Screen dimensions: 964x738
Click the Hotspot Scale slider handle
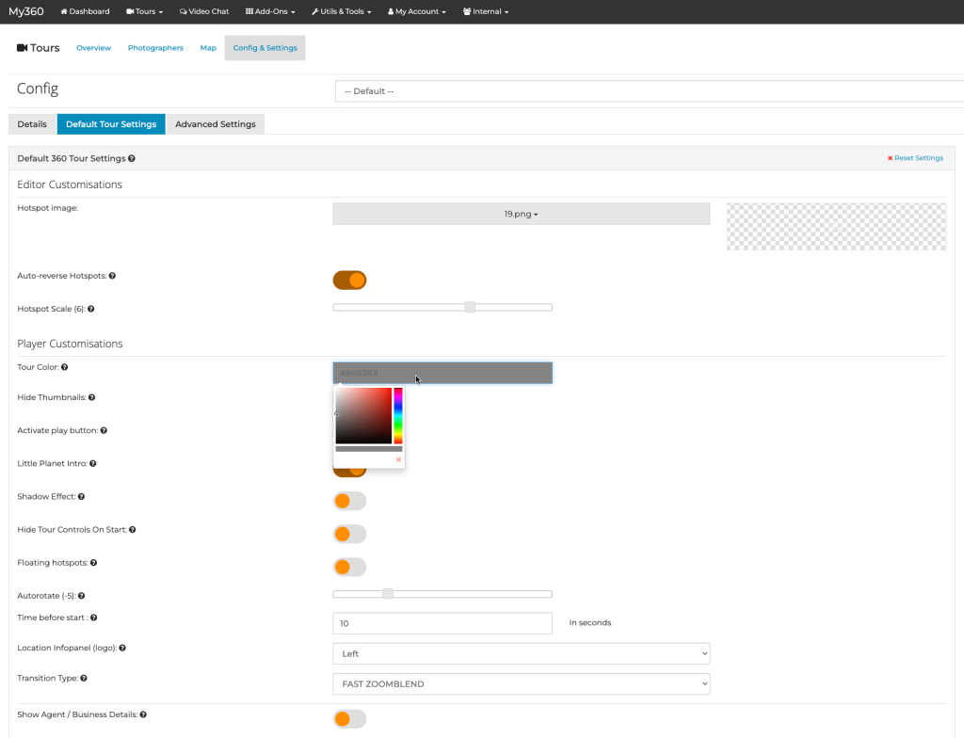pyautogui.click(x=470, y=307)
